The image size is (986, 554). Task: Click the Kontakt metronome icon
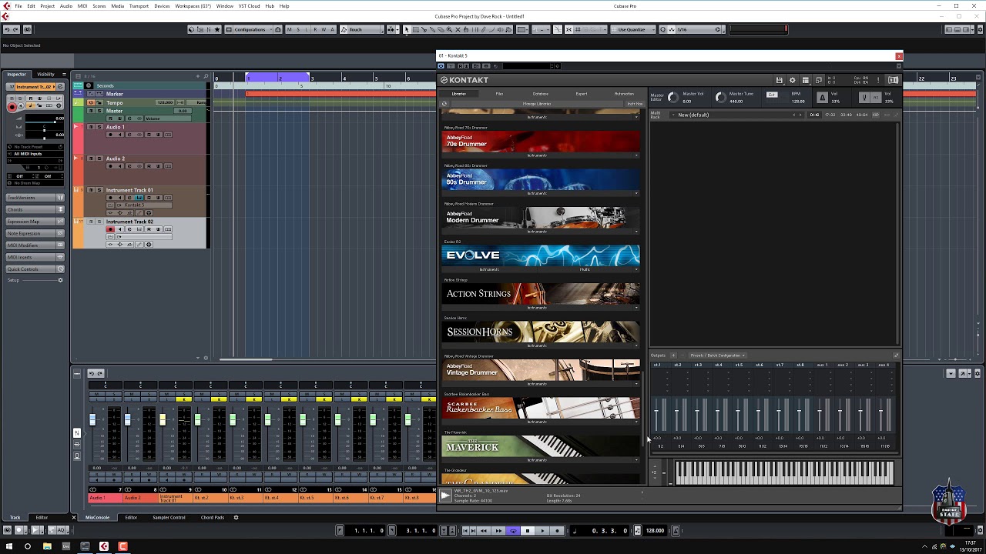point(822,98)
